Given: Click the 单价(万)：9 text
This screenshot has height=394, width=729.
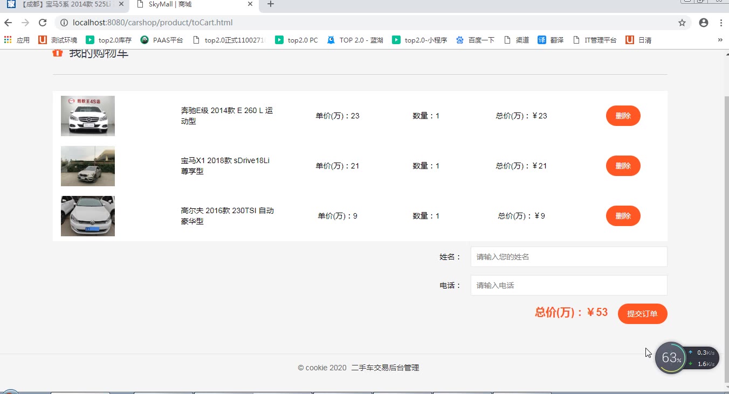Looking at the screenshot, I should click(338, 216).
